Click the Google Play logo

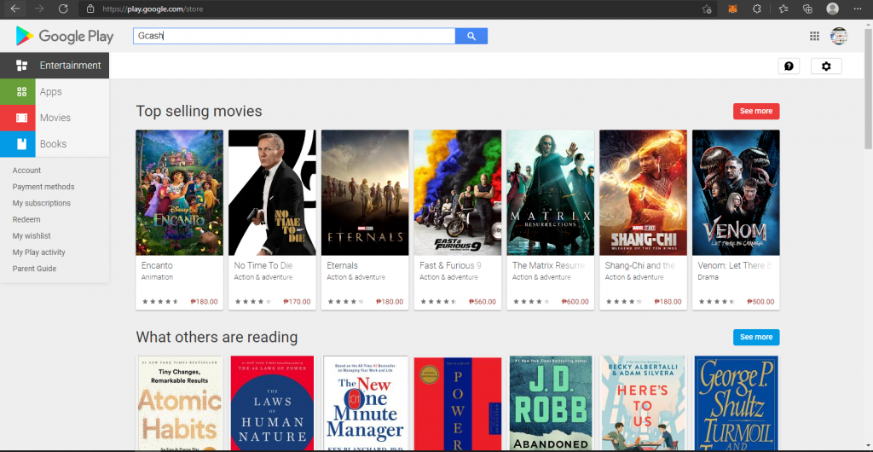click(x=65, y=36)
